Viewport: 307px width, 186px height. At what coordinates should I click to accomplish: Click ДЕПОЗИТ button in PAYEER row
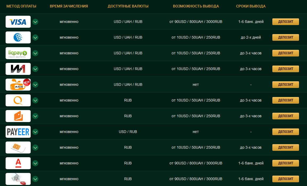(x=285, y=132)
